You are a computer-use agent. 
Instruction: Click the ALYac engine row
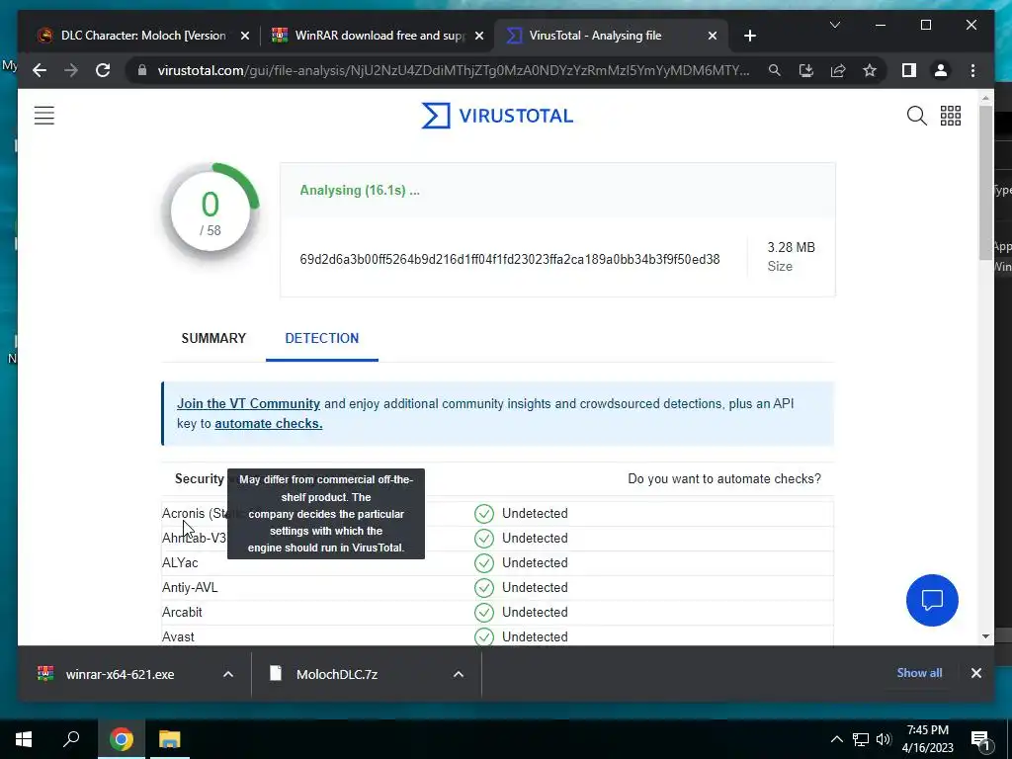(498, 562)
